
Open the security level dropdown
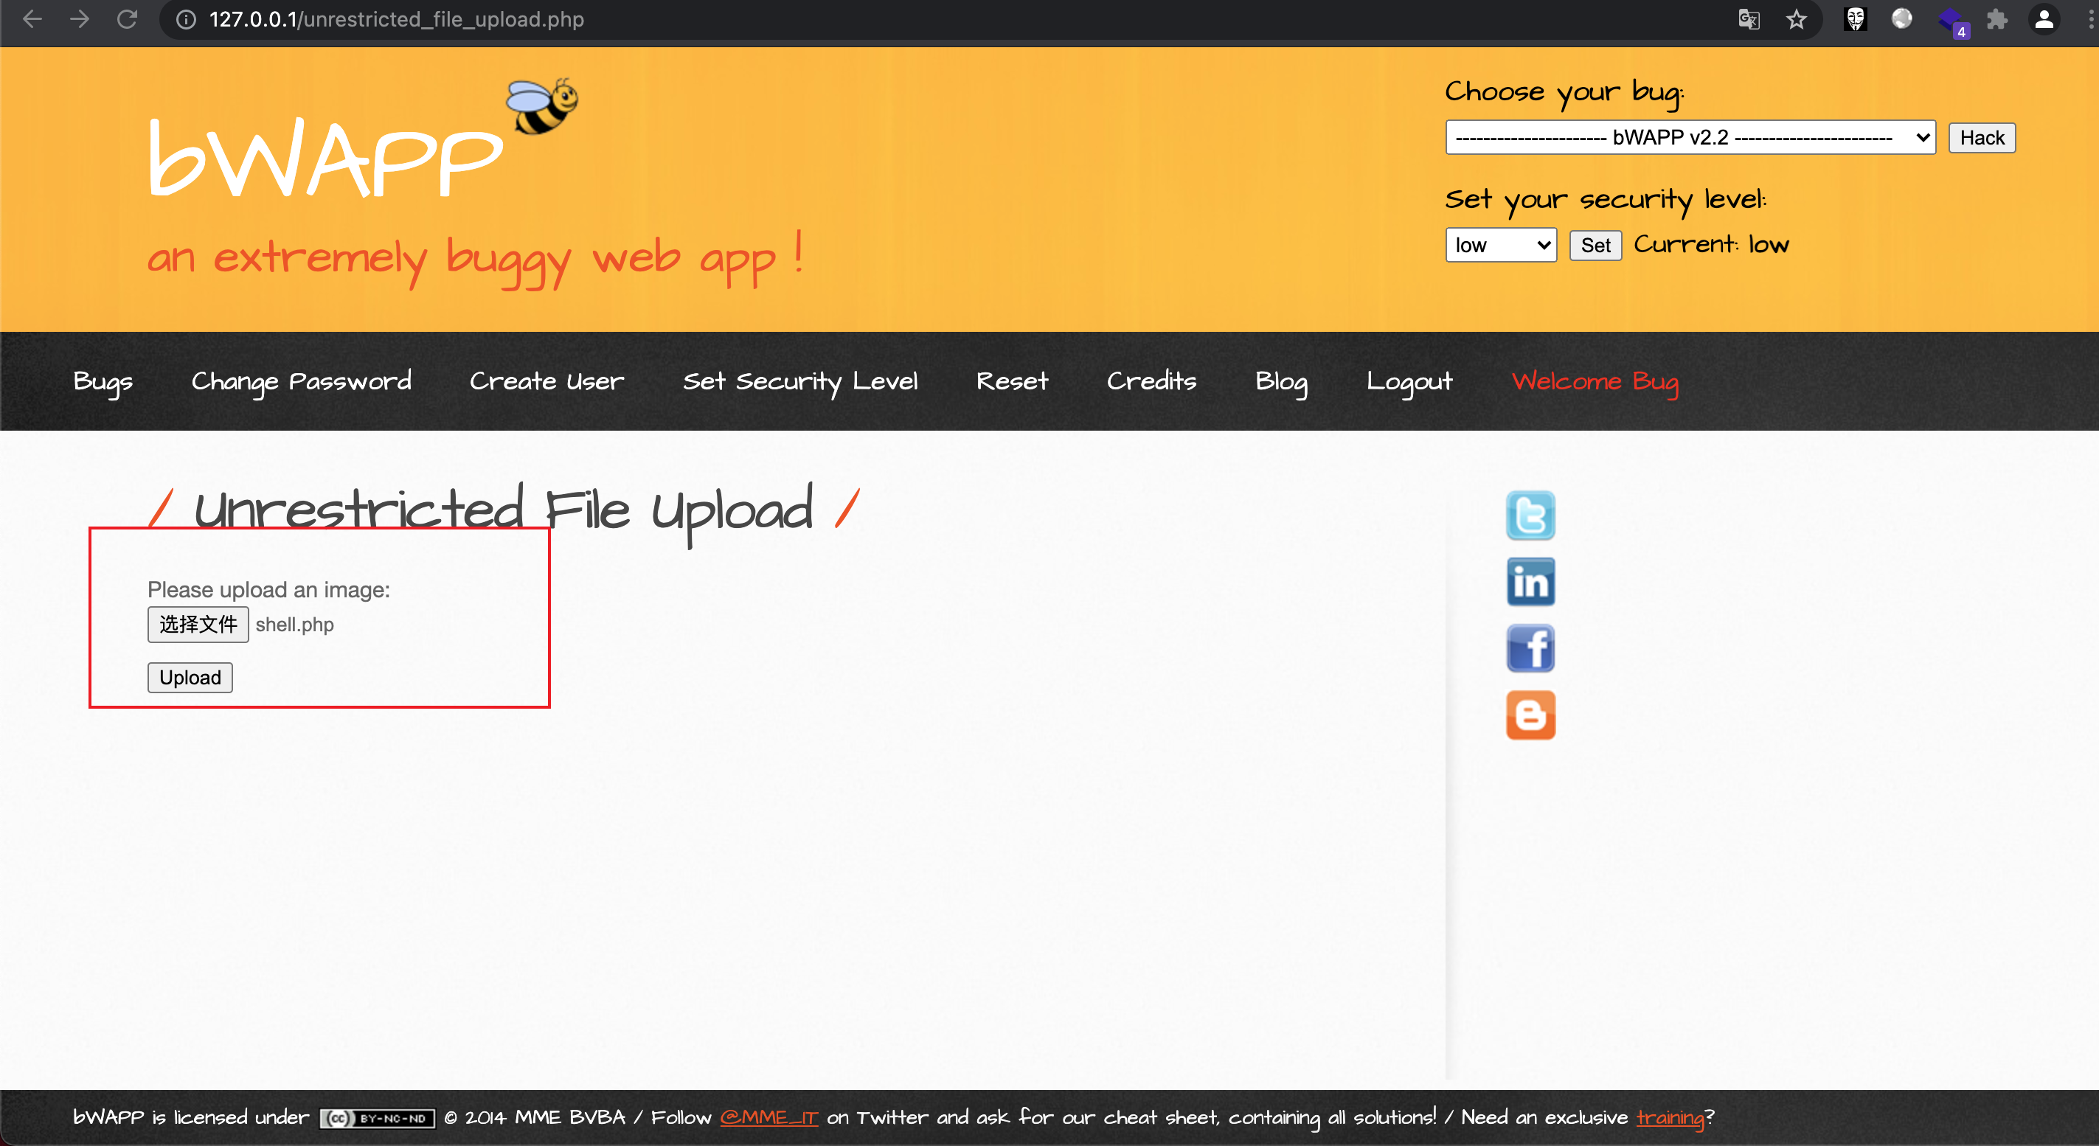click(1500, 245)
